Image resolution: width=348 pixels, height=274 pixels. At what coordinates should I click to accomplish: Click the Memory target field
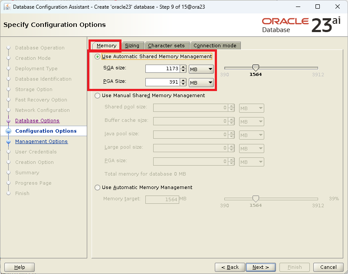[x=162, y=199]
